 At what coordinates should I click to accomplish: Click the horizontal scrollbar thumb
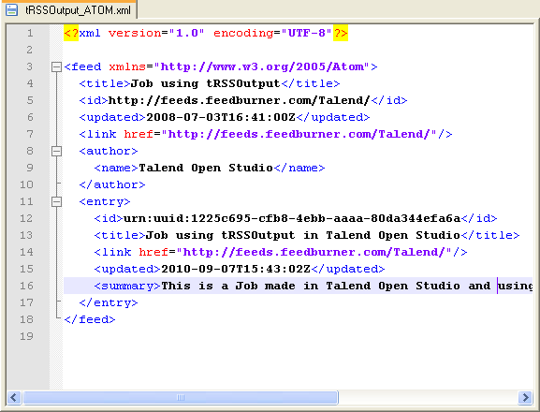pos(181,398)
